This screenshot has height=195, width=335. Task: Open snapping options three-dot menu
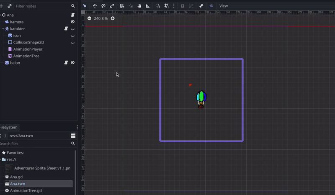174,6
